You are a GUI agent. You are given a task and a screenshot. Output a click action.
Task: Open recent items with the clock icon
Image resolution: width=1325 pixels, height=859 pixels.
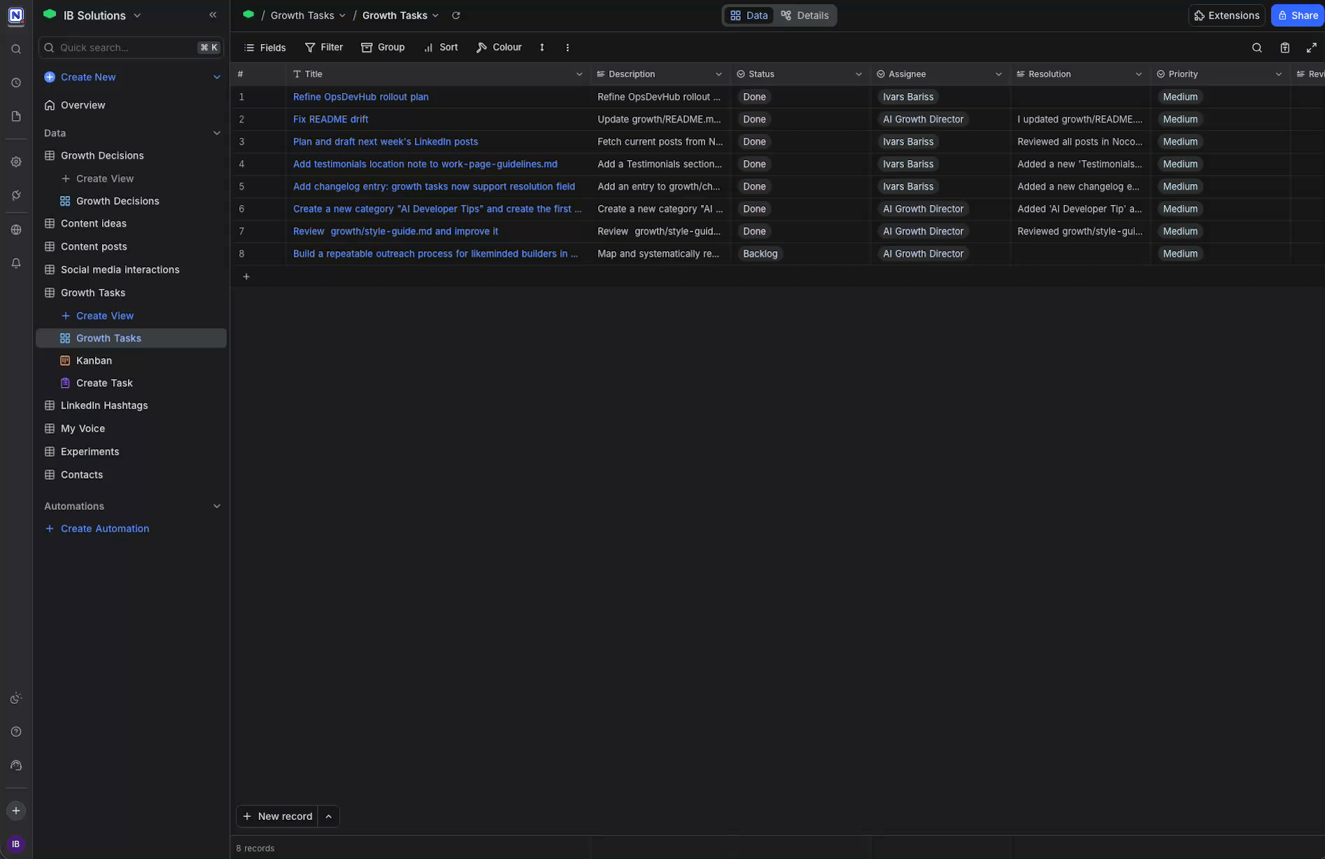[16, 82]
